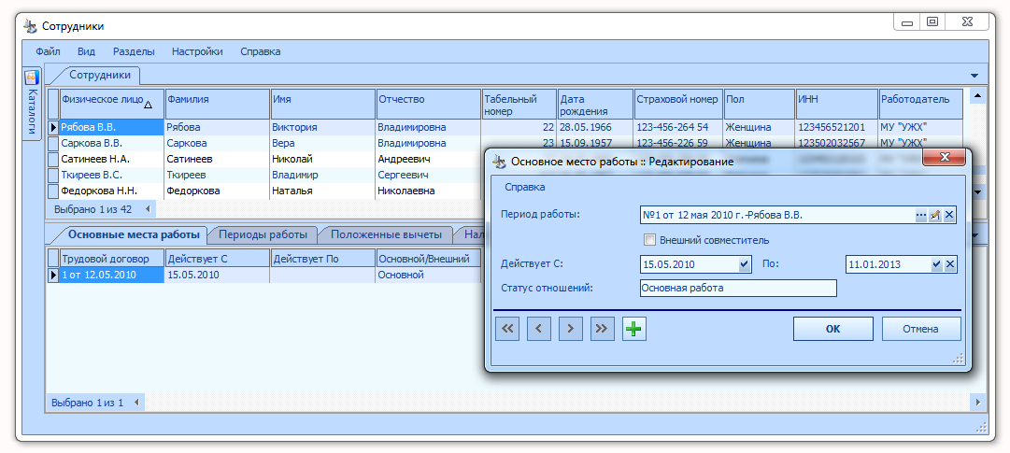1010x453 pixels.
Task: Sort by the Физическое лицо column header
Action: (x=112, y=105)
